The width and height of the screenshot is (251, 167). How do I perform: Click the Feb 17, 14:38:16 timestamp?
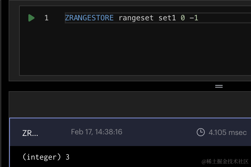coord(97,132)
